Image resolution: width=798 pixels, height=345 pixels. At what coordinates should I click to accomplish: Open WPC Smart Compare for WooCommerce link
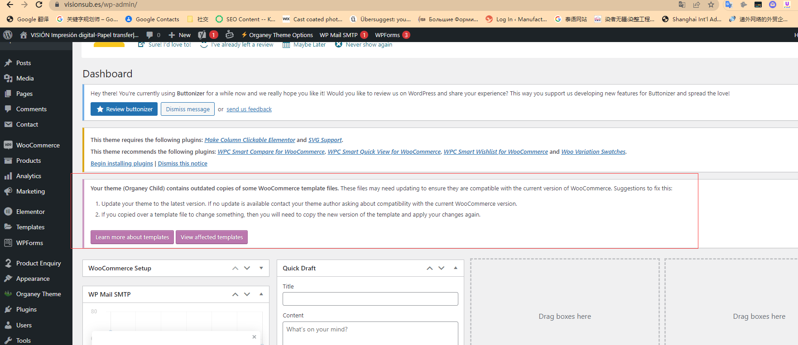click(x=271, y=151)
